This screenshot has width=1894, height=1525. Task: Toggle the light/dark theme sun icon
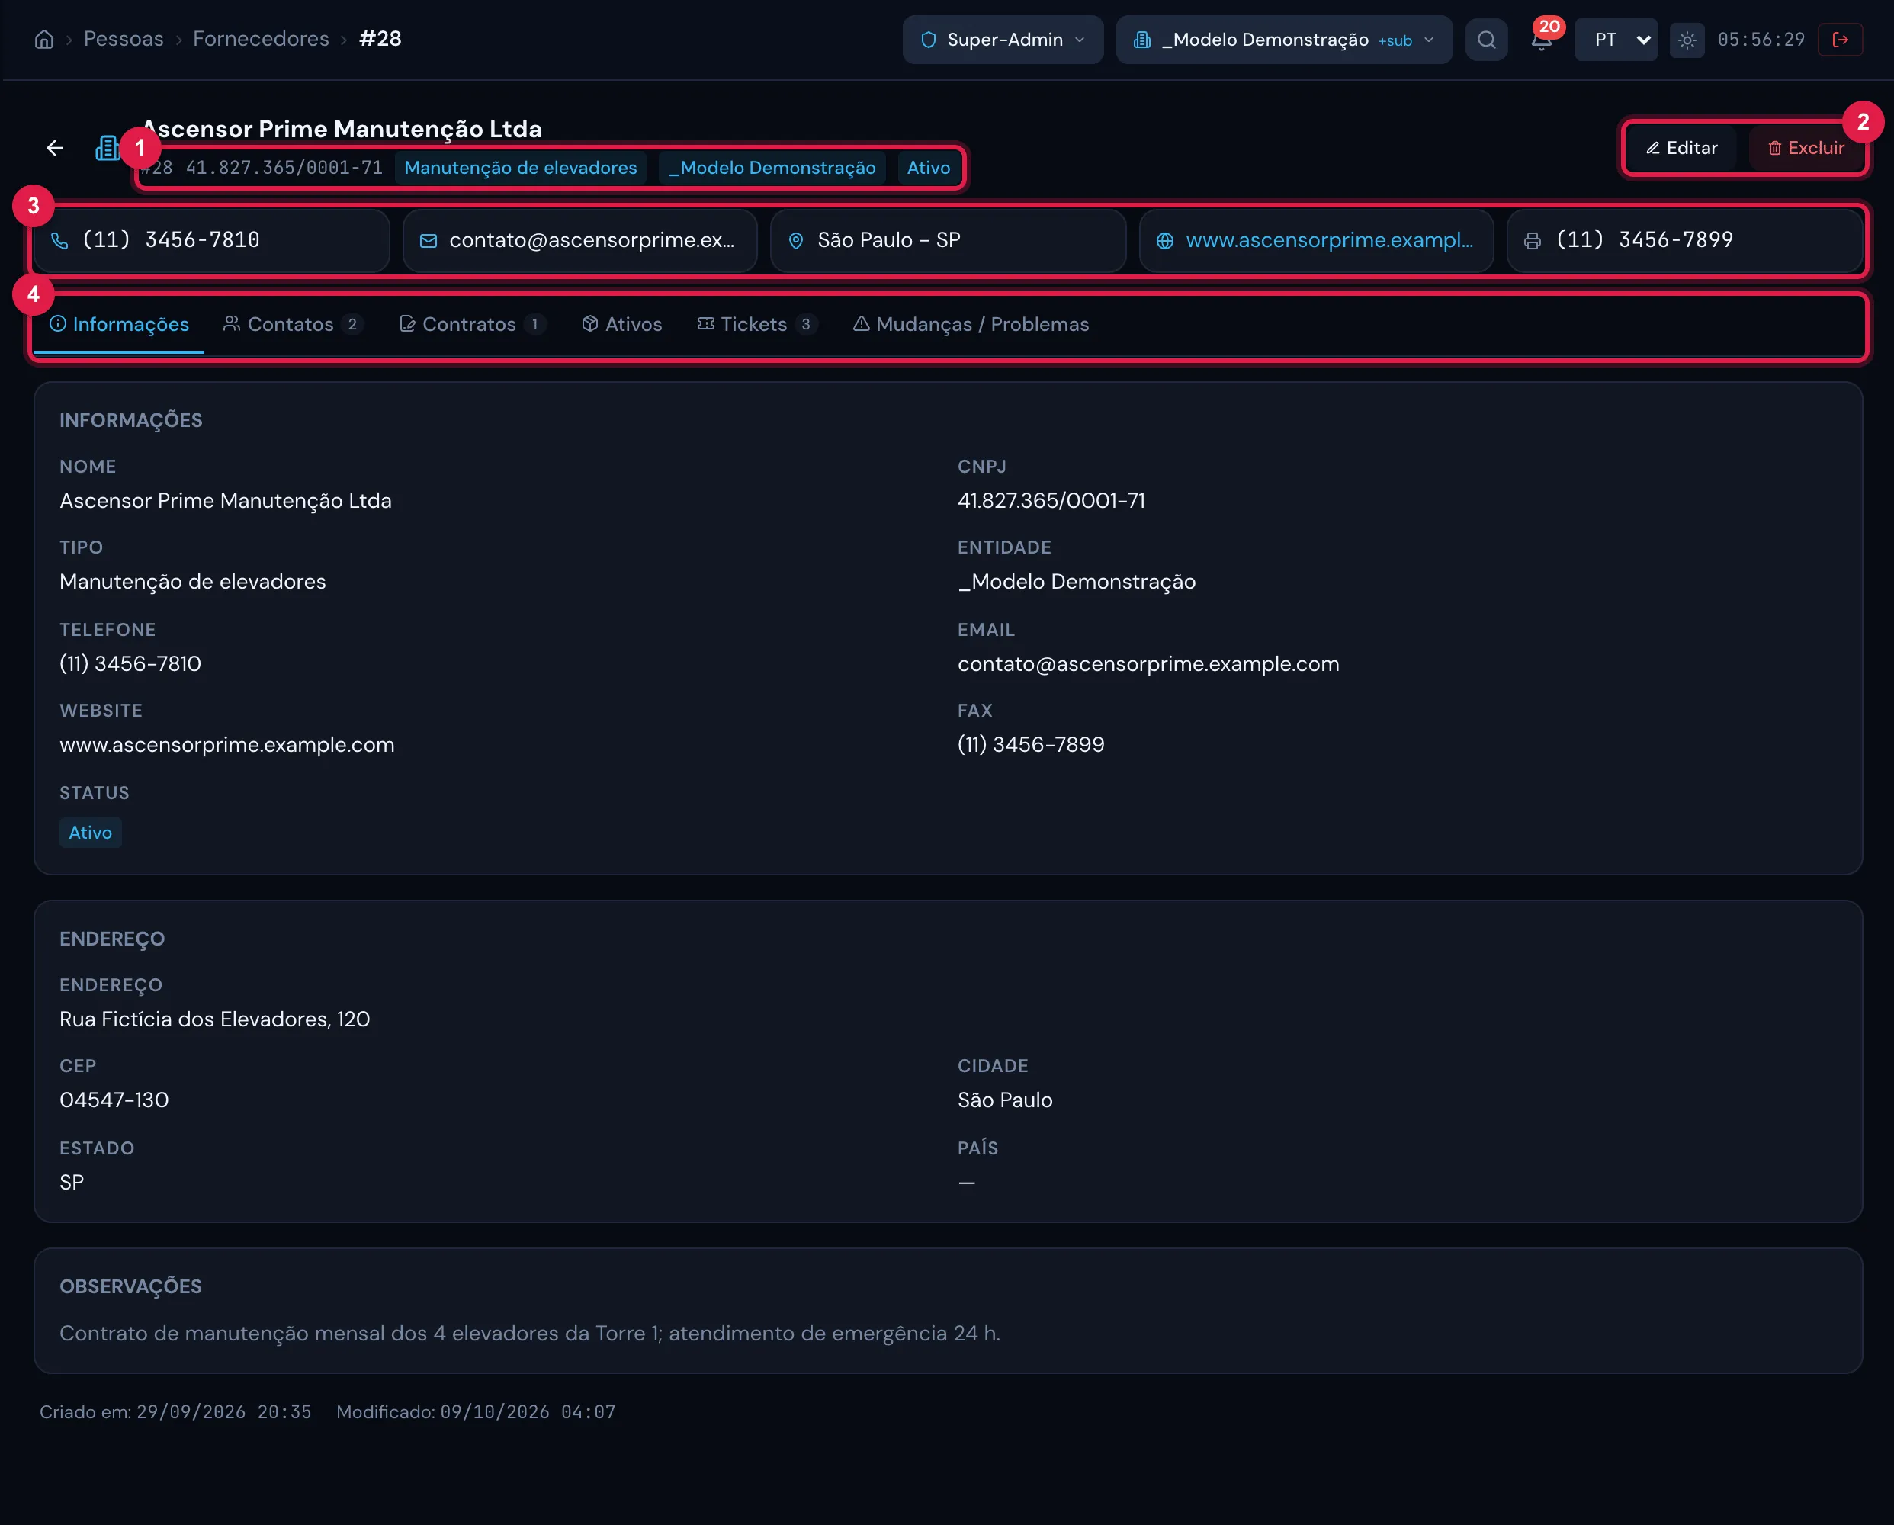[1687, 40]
